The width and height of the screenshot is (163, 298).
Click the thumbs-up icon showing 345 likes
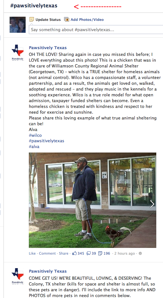click(75, 253)
